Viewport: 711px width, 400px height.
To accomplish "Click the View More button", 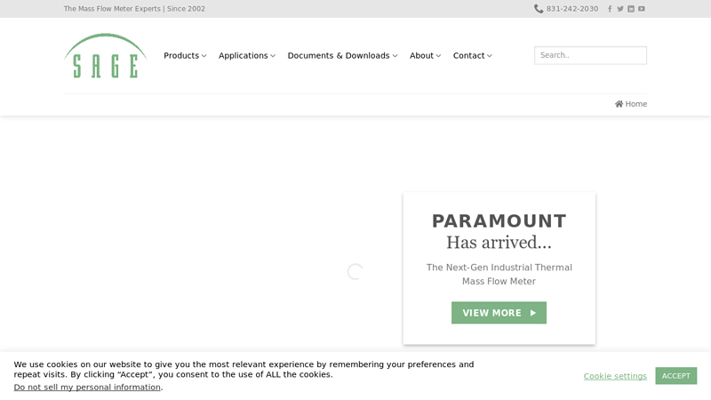I will pos(499,313).
